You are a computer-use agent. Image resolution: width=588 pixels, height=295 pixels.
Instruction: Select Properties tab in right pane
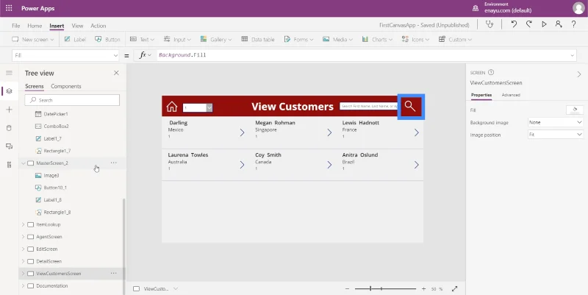(481, 95)
